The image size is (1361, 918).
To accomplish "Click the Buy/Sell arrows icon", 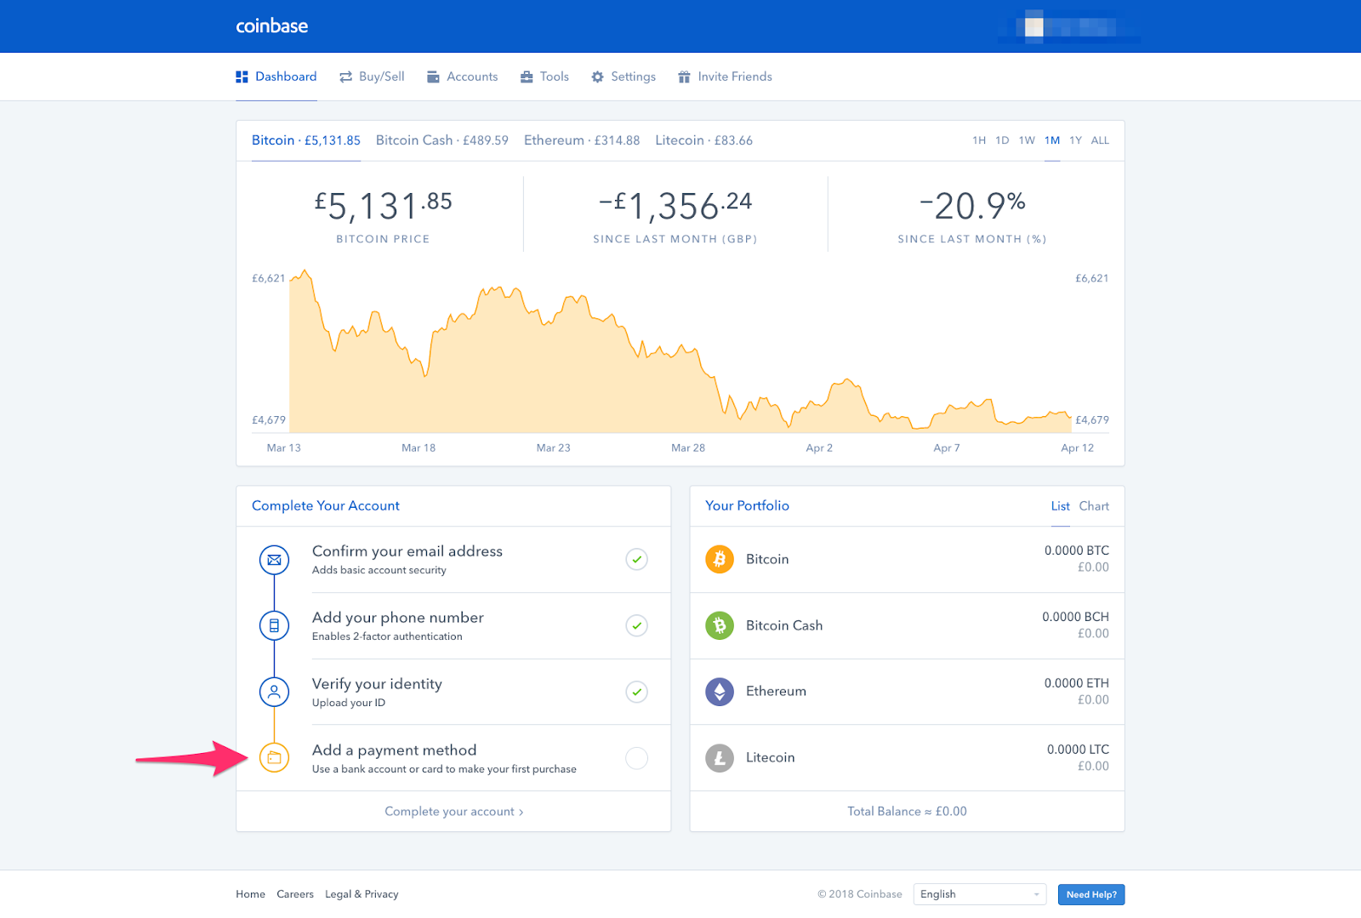I will click(345, 77).
